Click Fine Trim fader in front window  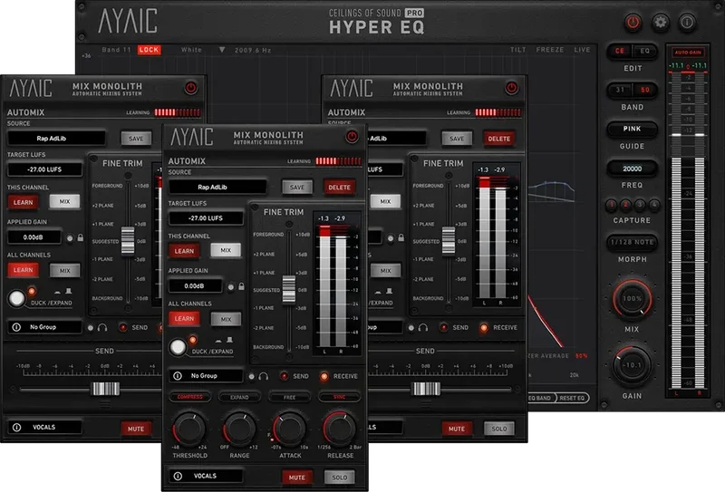289,289
